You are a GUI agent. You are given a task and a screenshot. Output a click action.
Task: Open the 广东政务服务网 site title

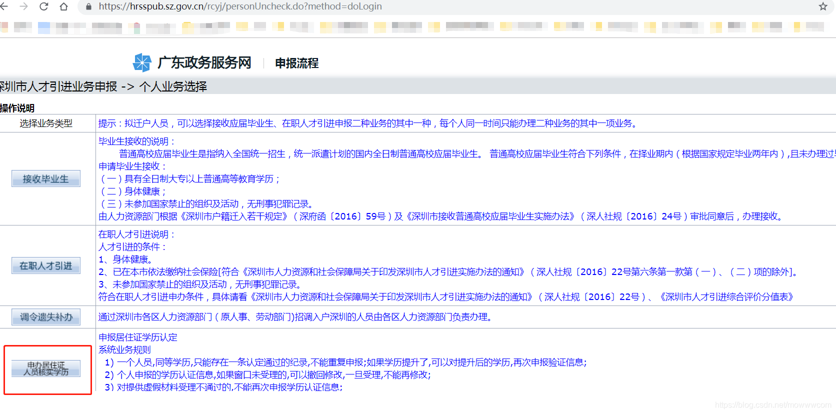204,63
